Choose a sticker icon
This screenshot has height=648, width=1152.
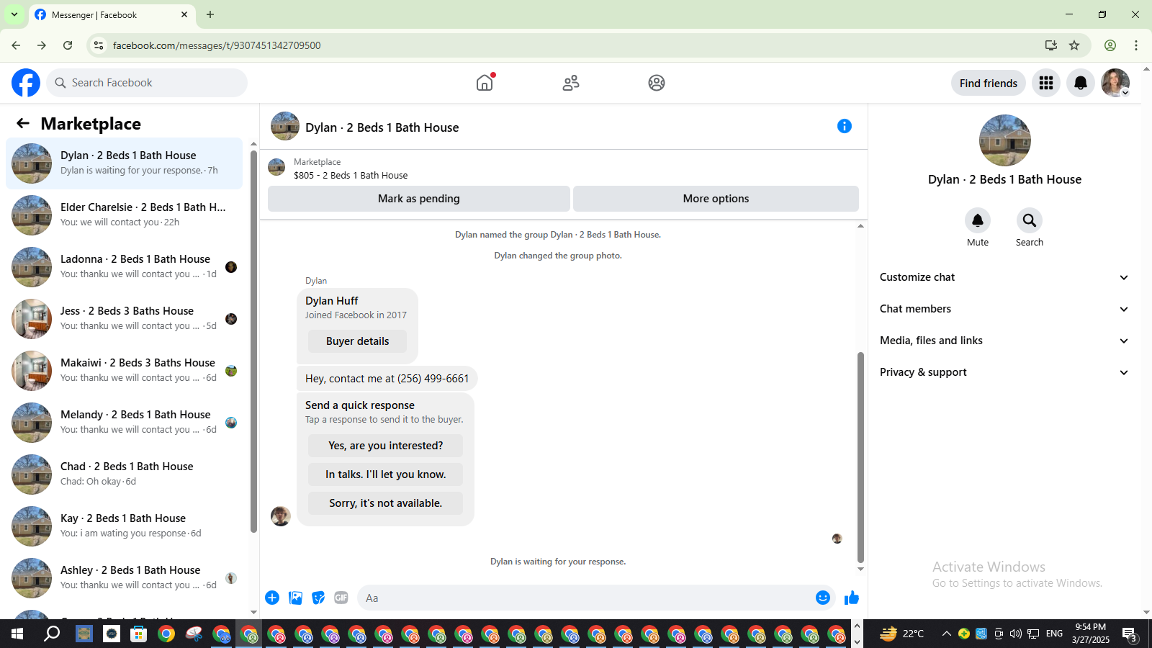[x=318, y=598]
